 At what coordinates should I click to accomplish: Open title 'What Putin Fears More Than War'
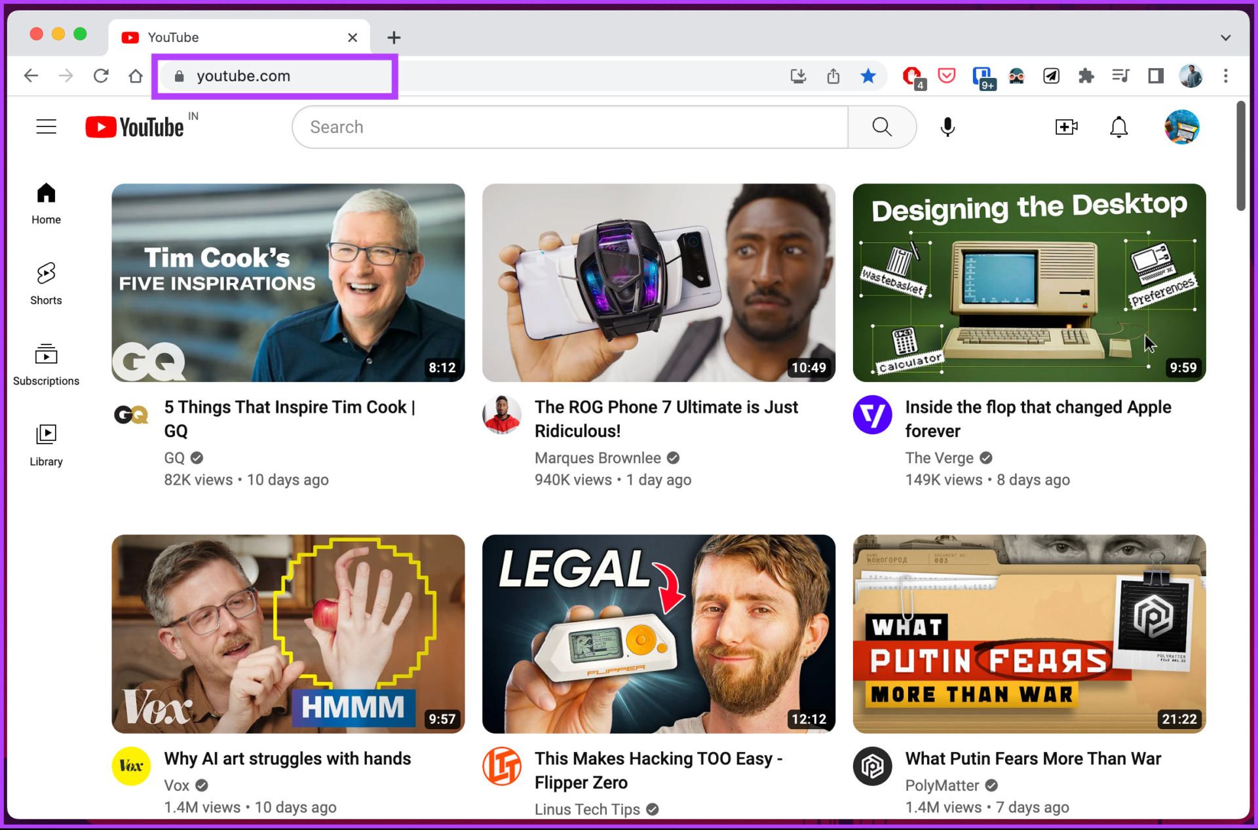[1033, 759]
